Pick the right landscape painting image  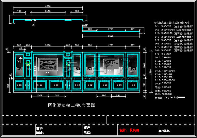tap(111, 64)
